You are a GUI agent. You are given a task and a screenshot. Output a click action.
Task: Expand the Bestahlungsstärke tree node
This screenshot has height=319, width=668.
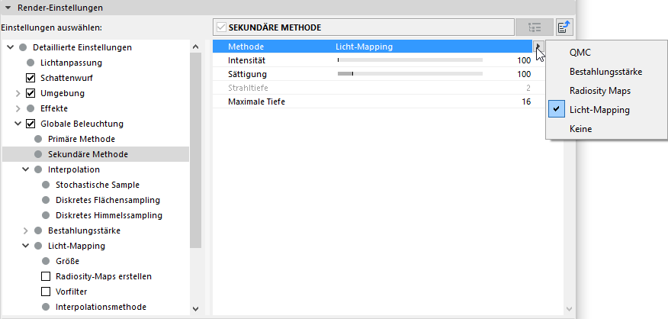tap(26, 230)
